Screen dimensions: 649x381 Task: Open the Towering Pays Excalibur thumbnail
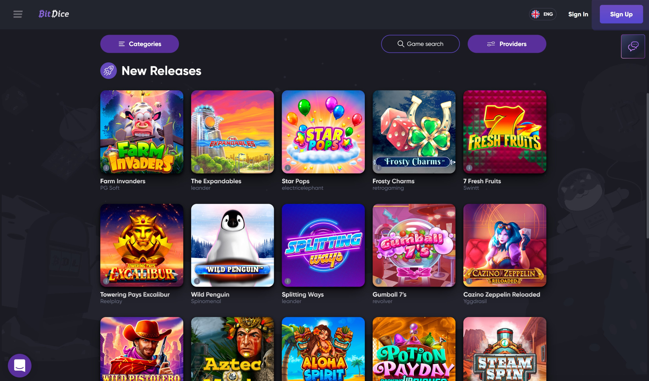click(x=142, y=245)
